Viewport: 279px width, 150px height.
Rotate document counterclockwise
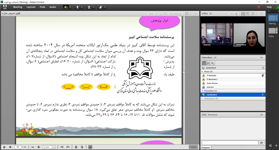pos(62,147)
